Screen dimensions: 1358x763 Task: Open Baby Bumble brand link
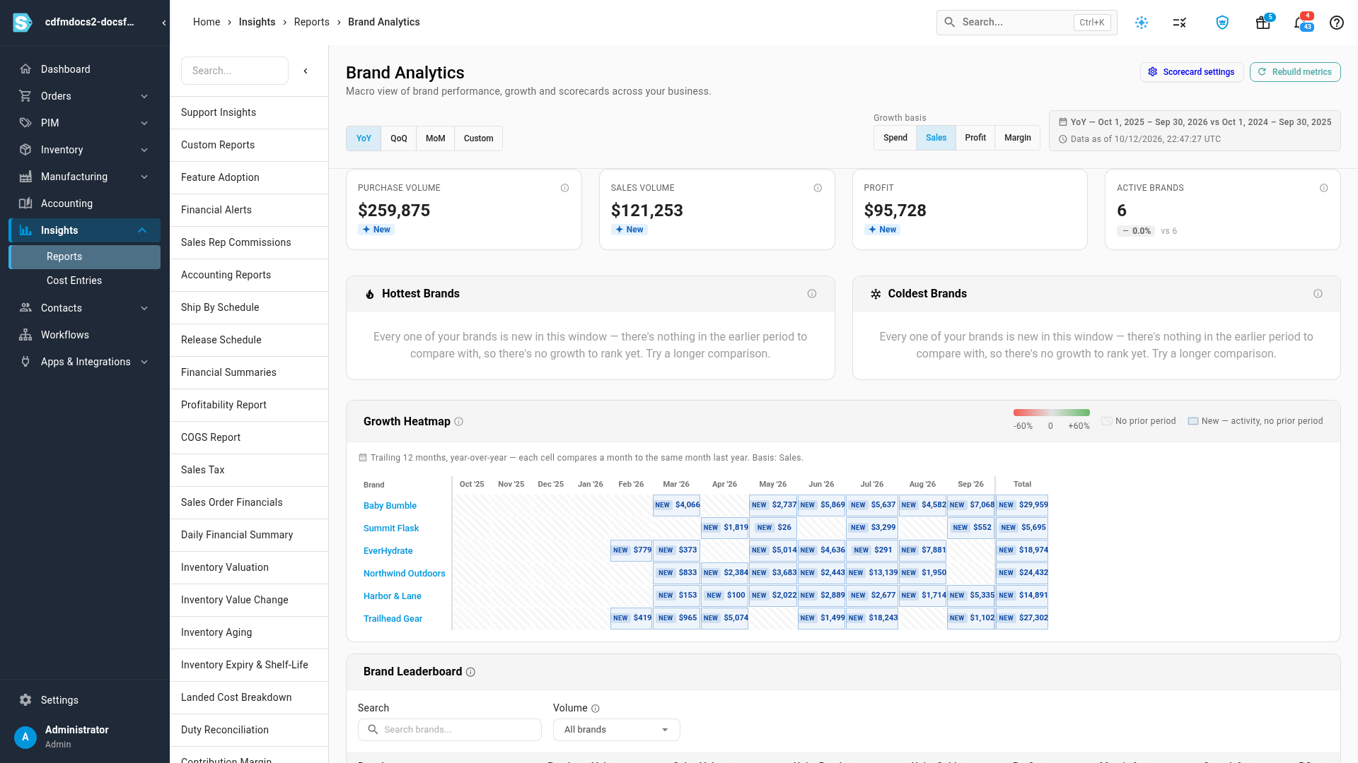[x=390, y=506]
